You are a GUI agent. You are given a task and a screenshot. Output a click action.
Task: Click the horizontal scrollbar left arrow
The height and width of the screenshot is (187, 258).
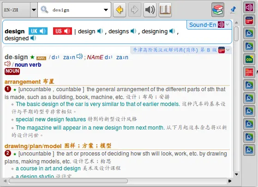coord(5,181)
